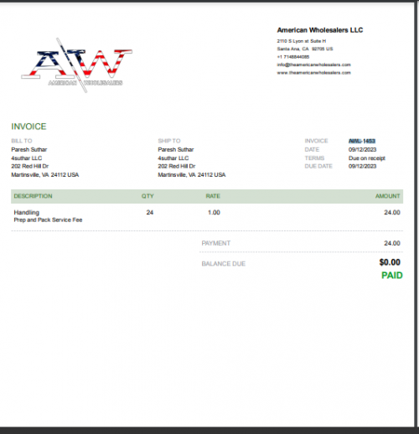Screen dimensions: 419x434
Task: Click the company phone number +1 7148844085
Action: [x=293, y=57]
